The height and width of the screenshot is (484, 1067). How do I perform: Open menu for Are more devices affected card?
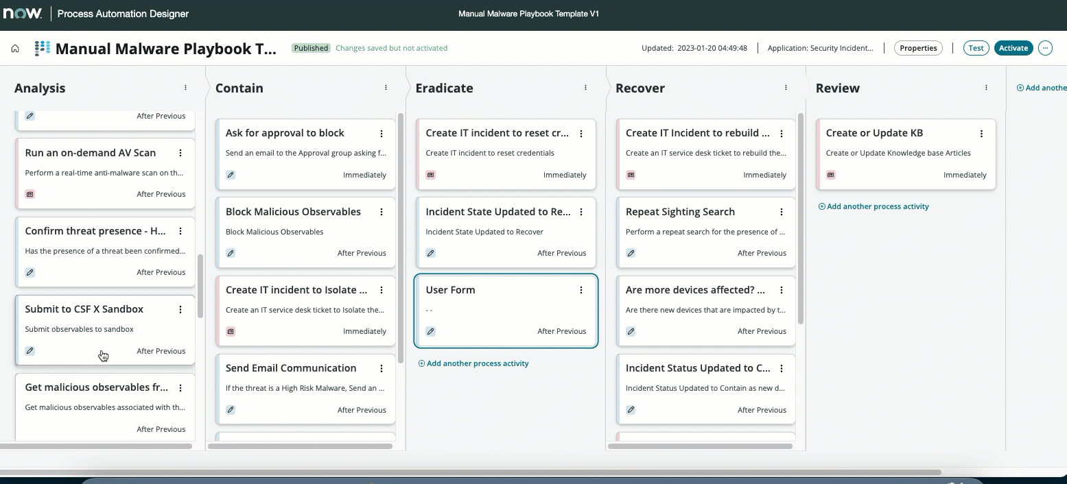[x=782, y=290]
